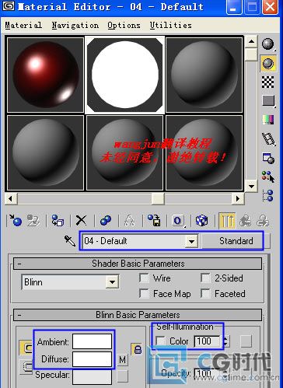Click the Make Unique icon

[129, 221]
